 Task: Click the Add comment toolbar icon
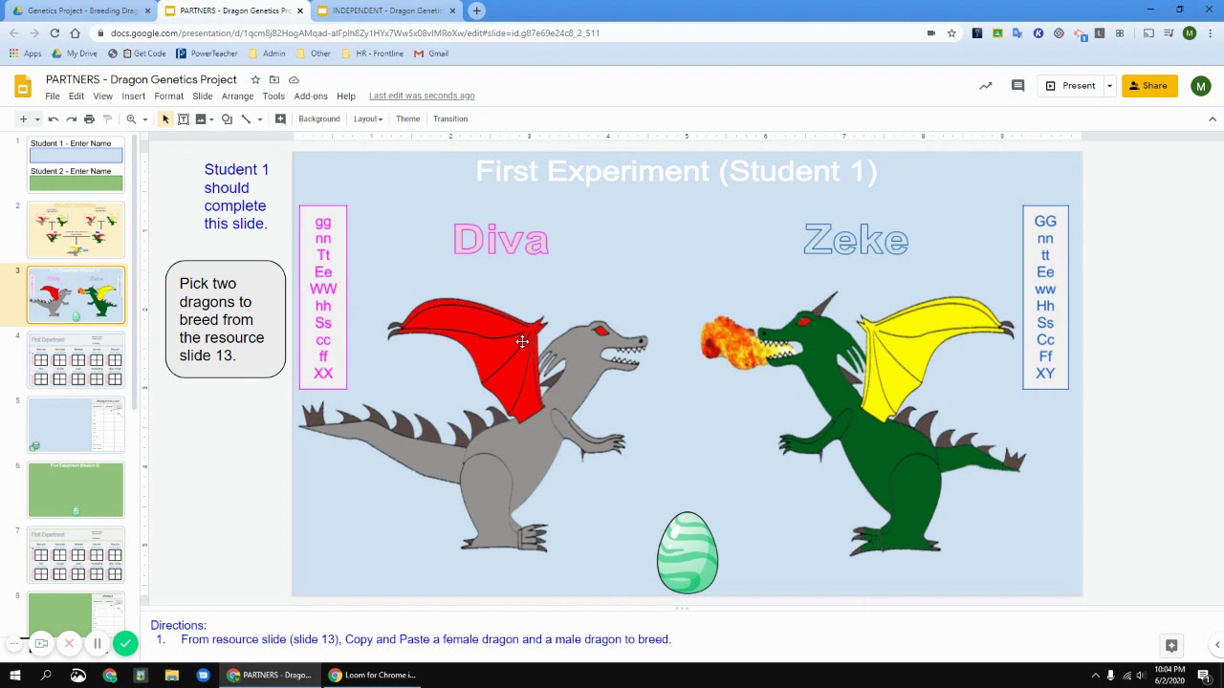(x=280, y=118)
